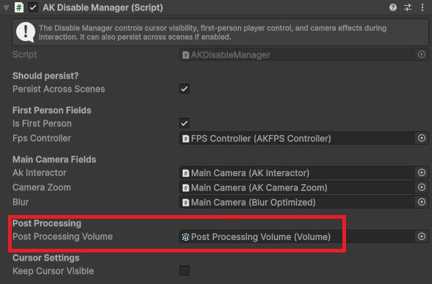Open object picker for Script field

[x=421, y=54]
